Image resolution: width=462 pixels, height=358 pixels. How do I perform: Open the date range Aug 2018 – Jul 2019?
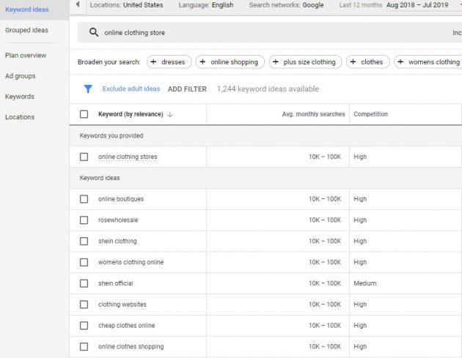pos(417,5)
